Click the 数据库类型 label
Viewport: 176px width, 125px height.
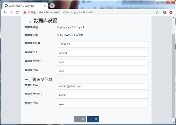tap(32, 27)
